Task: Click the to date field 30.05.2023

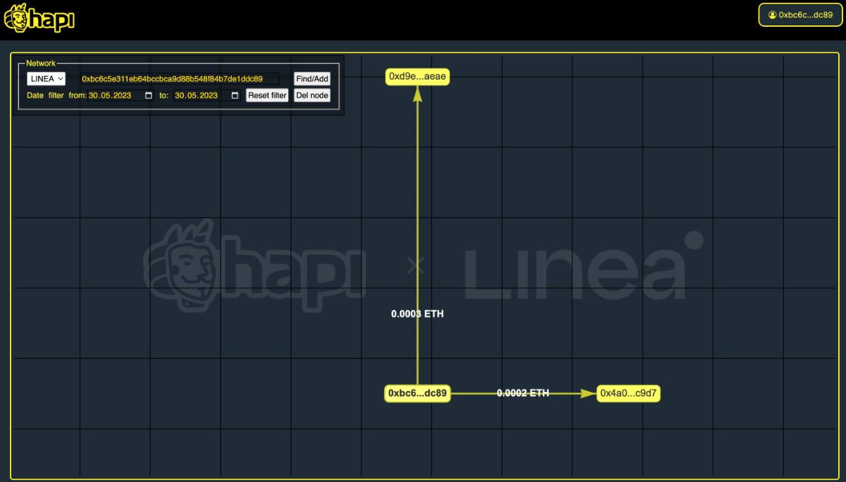Action: pos(207,96)
